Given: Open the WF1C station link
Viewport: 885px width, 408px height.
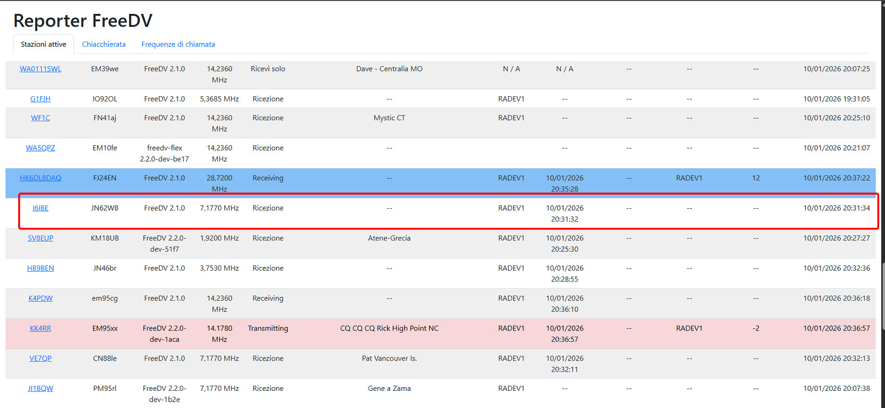Looking at the screenshot, I should [x=41, y=118].
